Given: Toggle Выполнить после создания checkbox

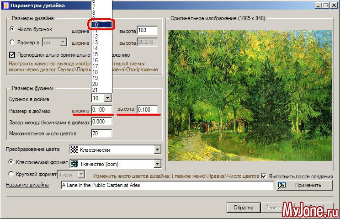Looking at the screenshot, I should click(264, 176).
